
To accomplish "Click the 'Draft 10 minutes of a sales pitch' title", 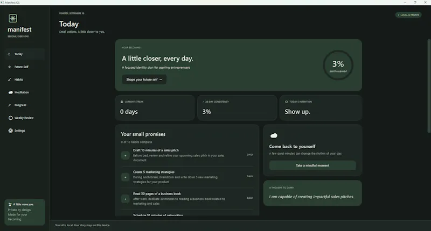I will pos(156,150).
